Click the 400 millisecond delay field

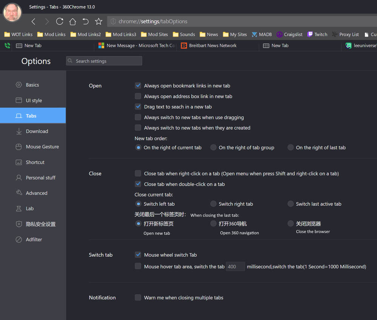[x=235, y=266]
